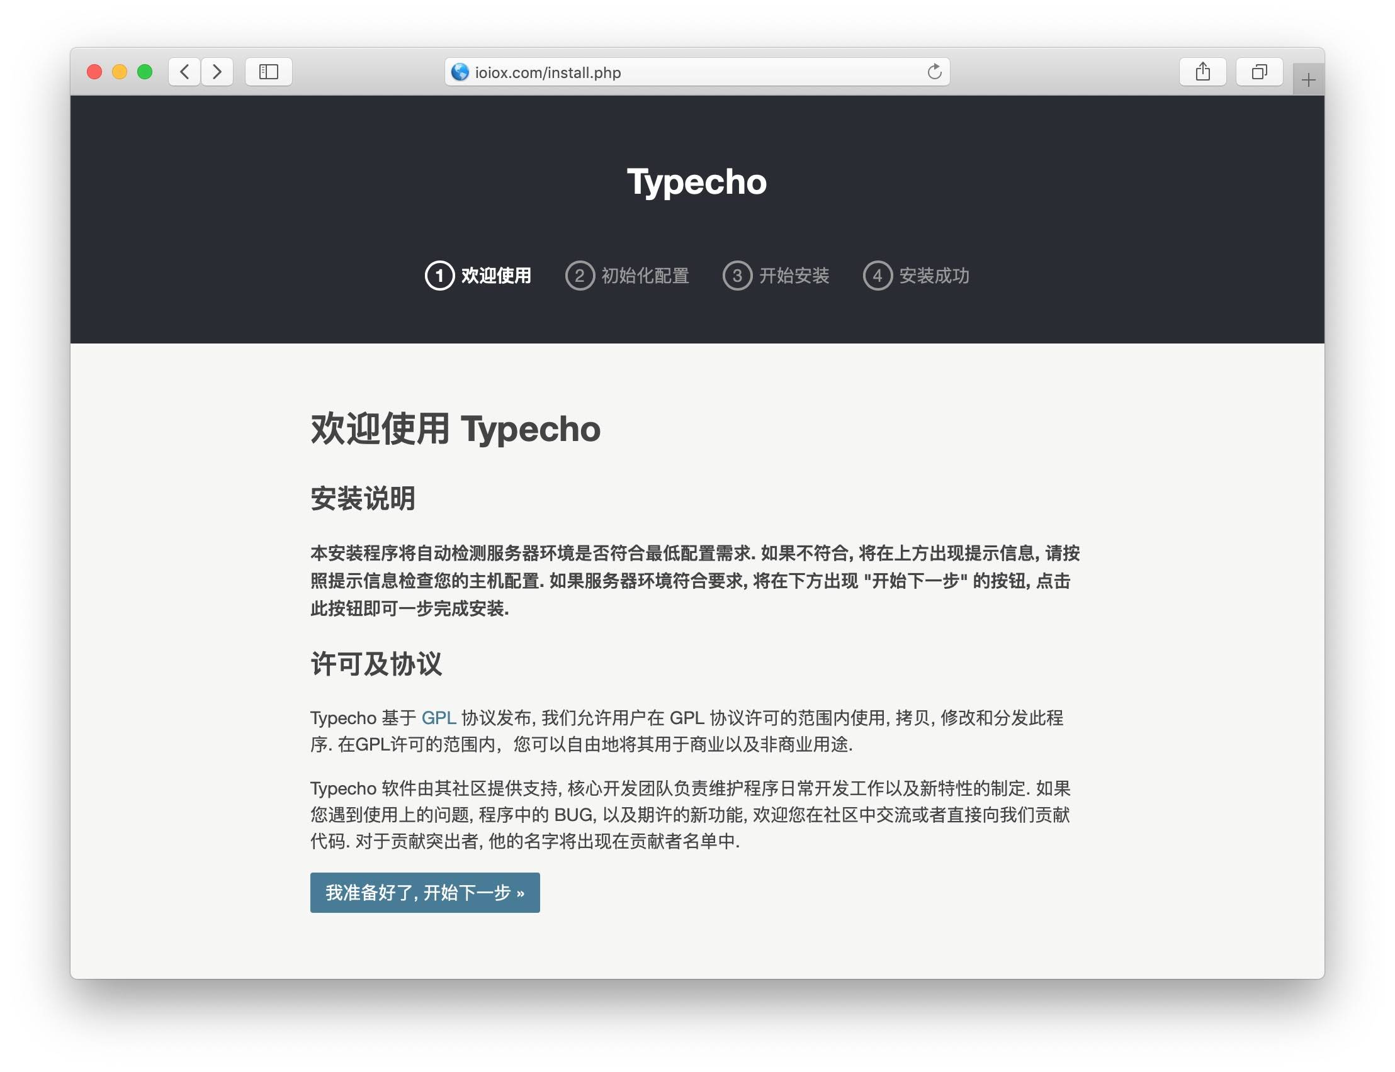Open the Share sheet icon

click(x=1202, y=72)
